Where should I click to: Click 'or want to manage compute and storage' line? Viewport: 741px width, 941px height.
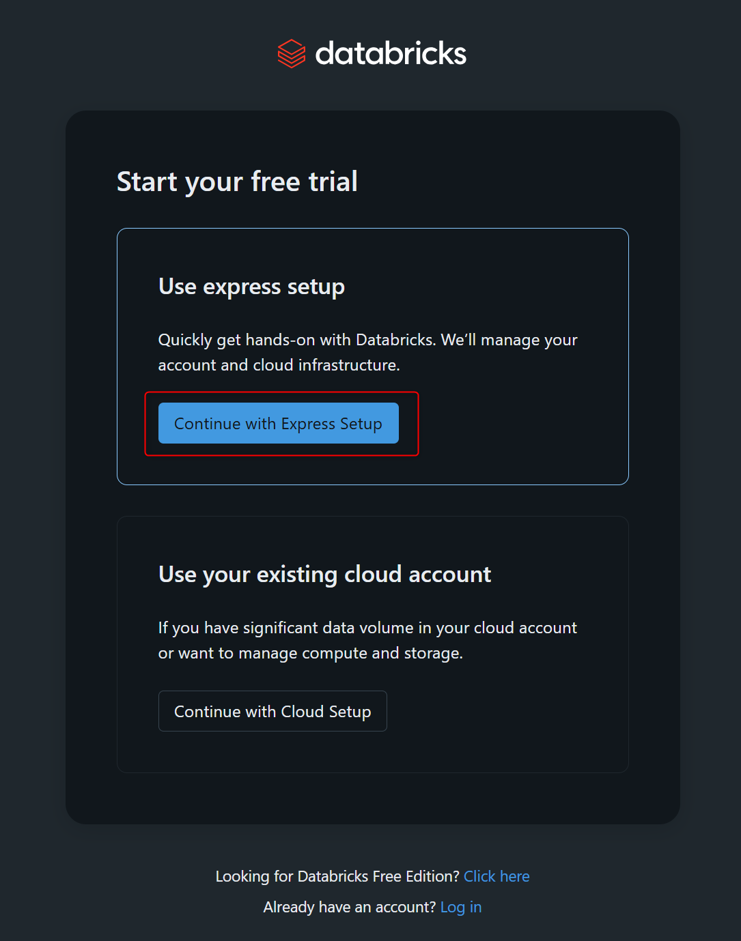coord(311,653)
